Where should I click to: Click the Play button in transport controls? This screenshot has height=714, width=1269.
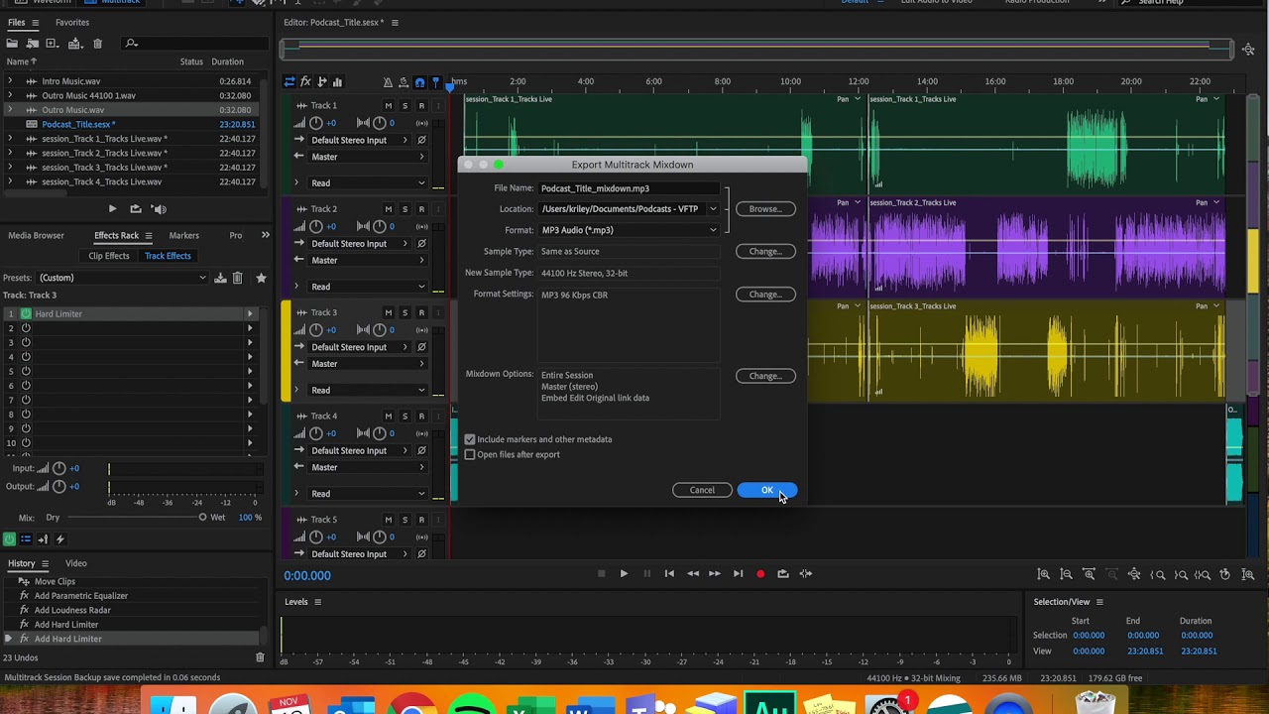(x=624, y=573)
